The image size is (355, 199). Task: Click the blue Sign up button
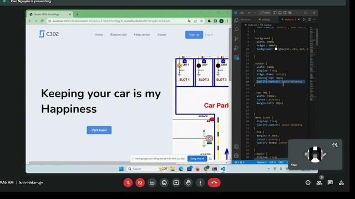pos(194,34)
